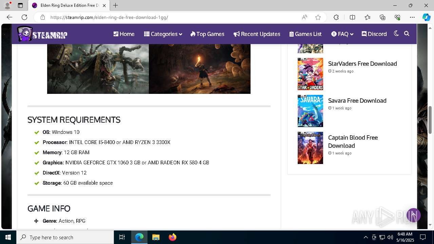Click the taskbar search box

tap(65, 237)
